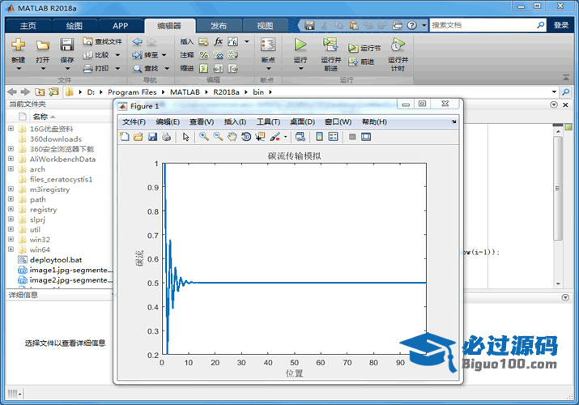Switch to the APP tab
This screenshot has height=405, width=579.
(121, 26)
